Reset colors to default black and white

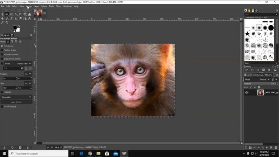(14, 31)
